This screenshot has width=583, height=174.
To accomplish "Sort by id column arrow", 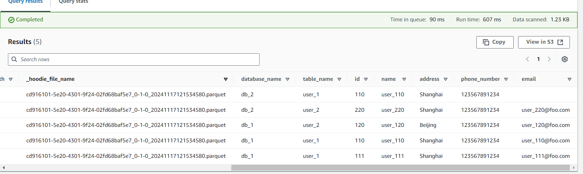I will pyautogui.click(x=366, y=79).
